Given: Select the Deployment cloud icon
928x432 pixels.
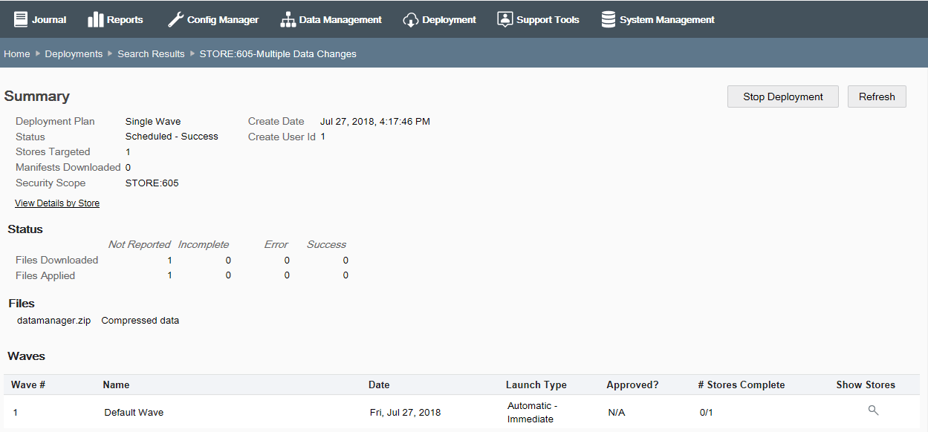Looking at the screenshot, I should tap(411, 19).
